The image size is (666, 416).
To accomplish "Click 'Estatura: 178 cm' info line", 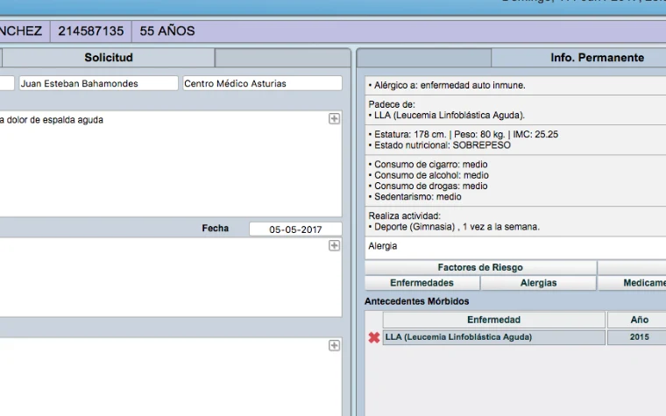I will point(464,135).
